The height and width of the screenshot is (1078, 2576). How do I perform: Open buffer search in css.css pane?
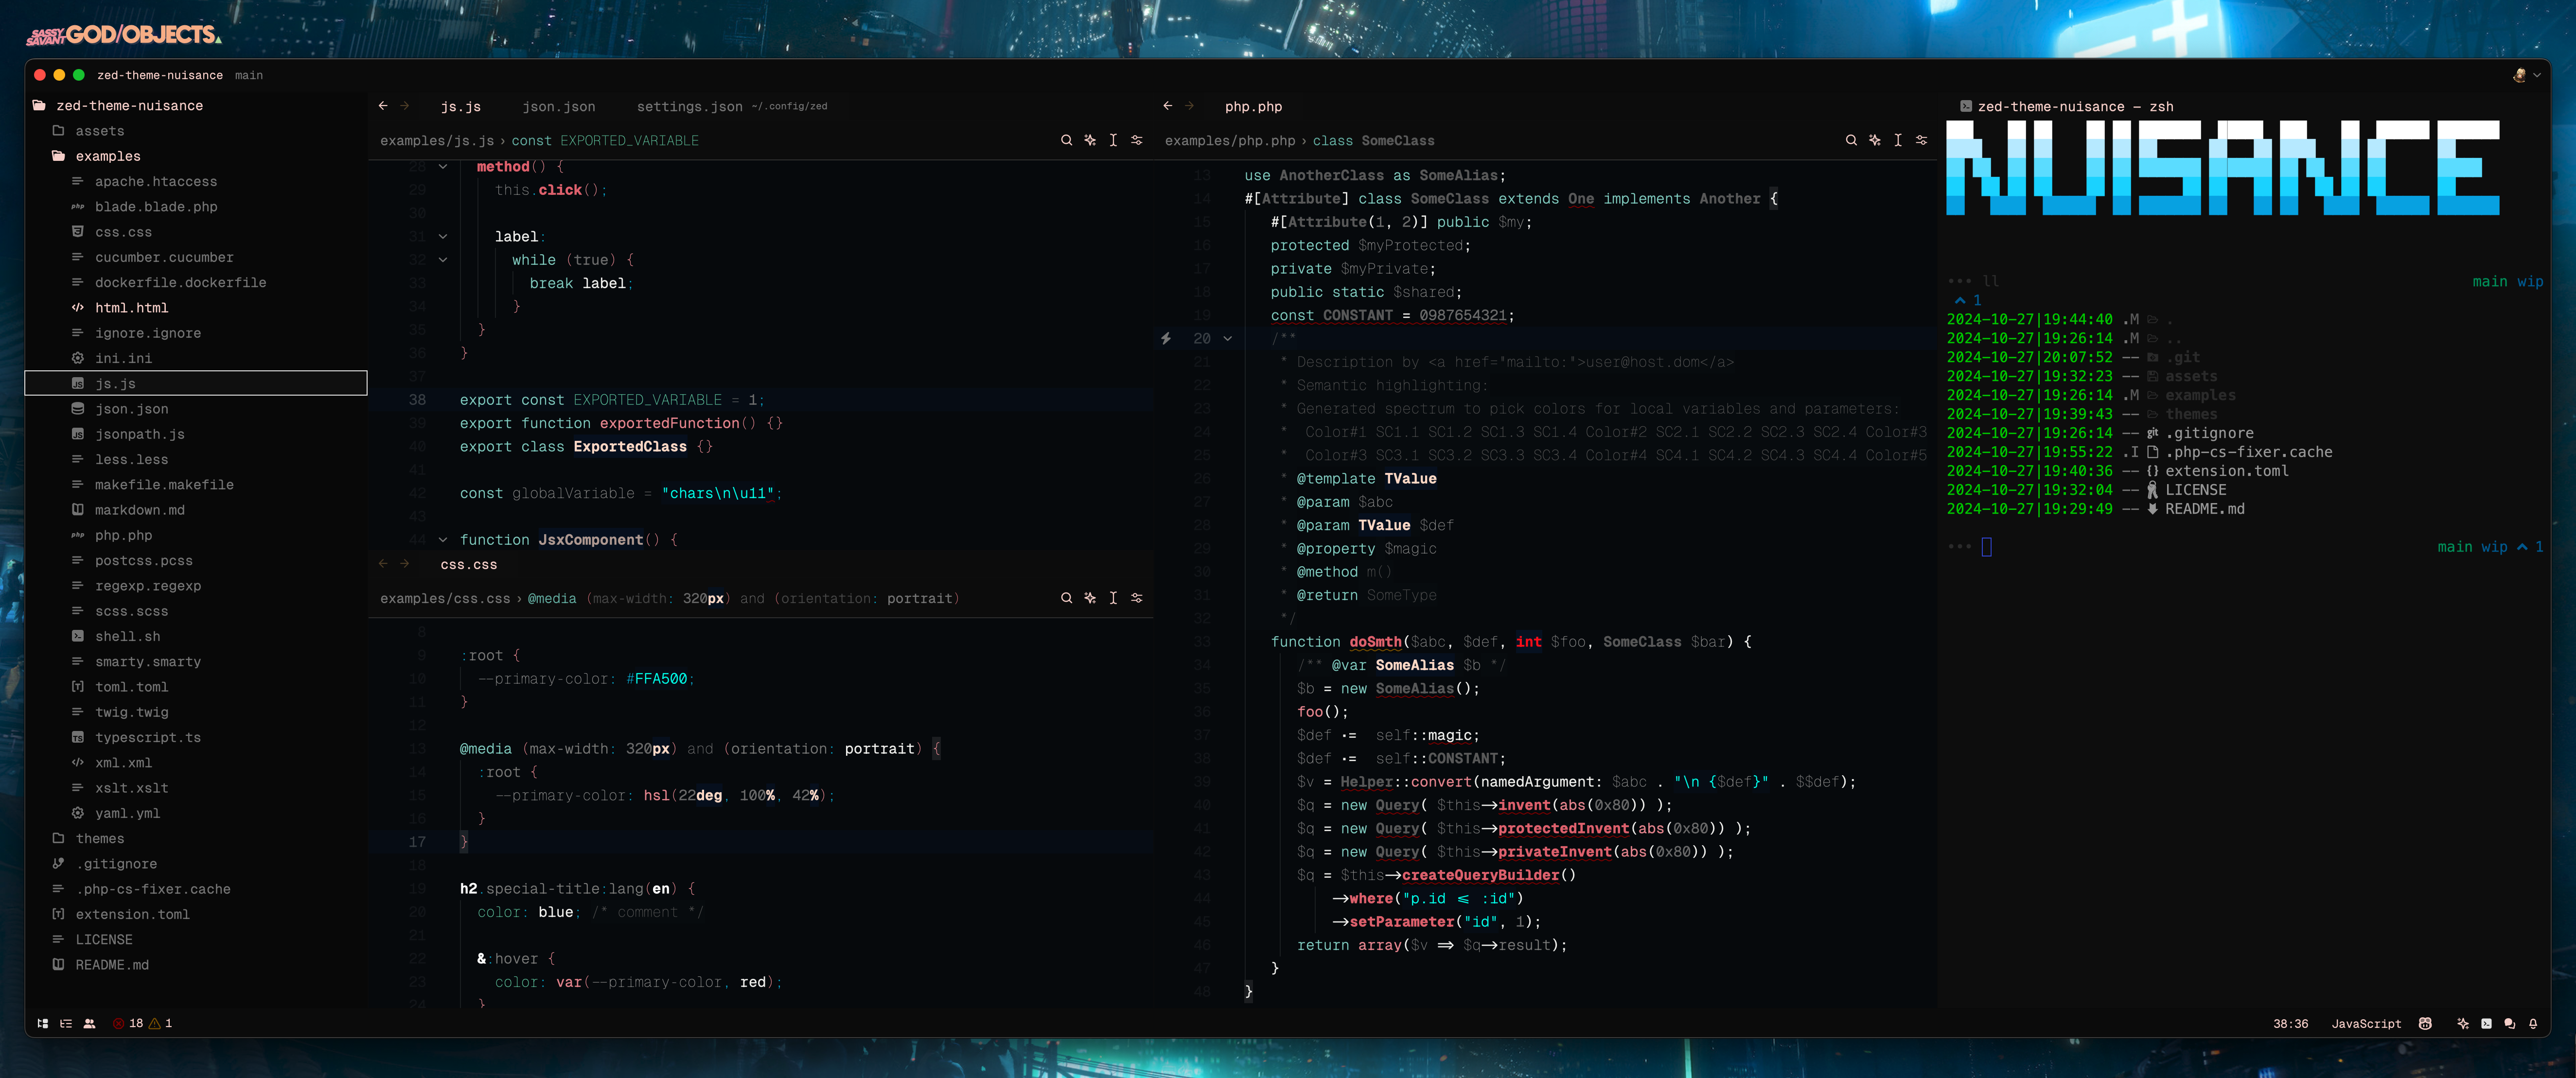point(1066,598)
